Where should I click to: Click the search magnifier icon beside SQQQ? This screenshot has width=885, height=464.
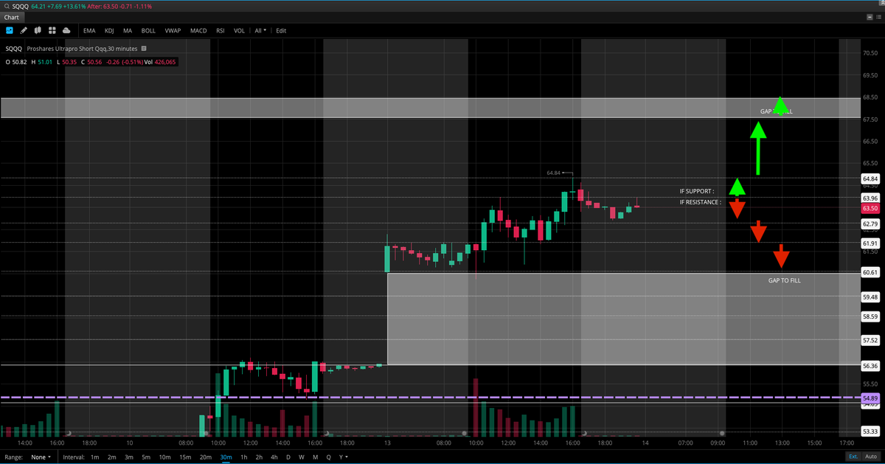[x=7, y=6]
